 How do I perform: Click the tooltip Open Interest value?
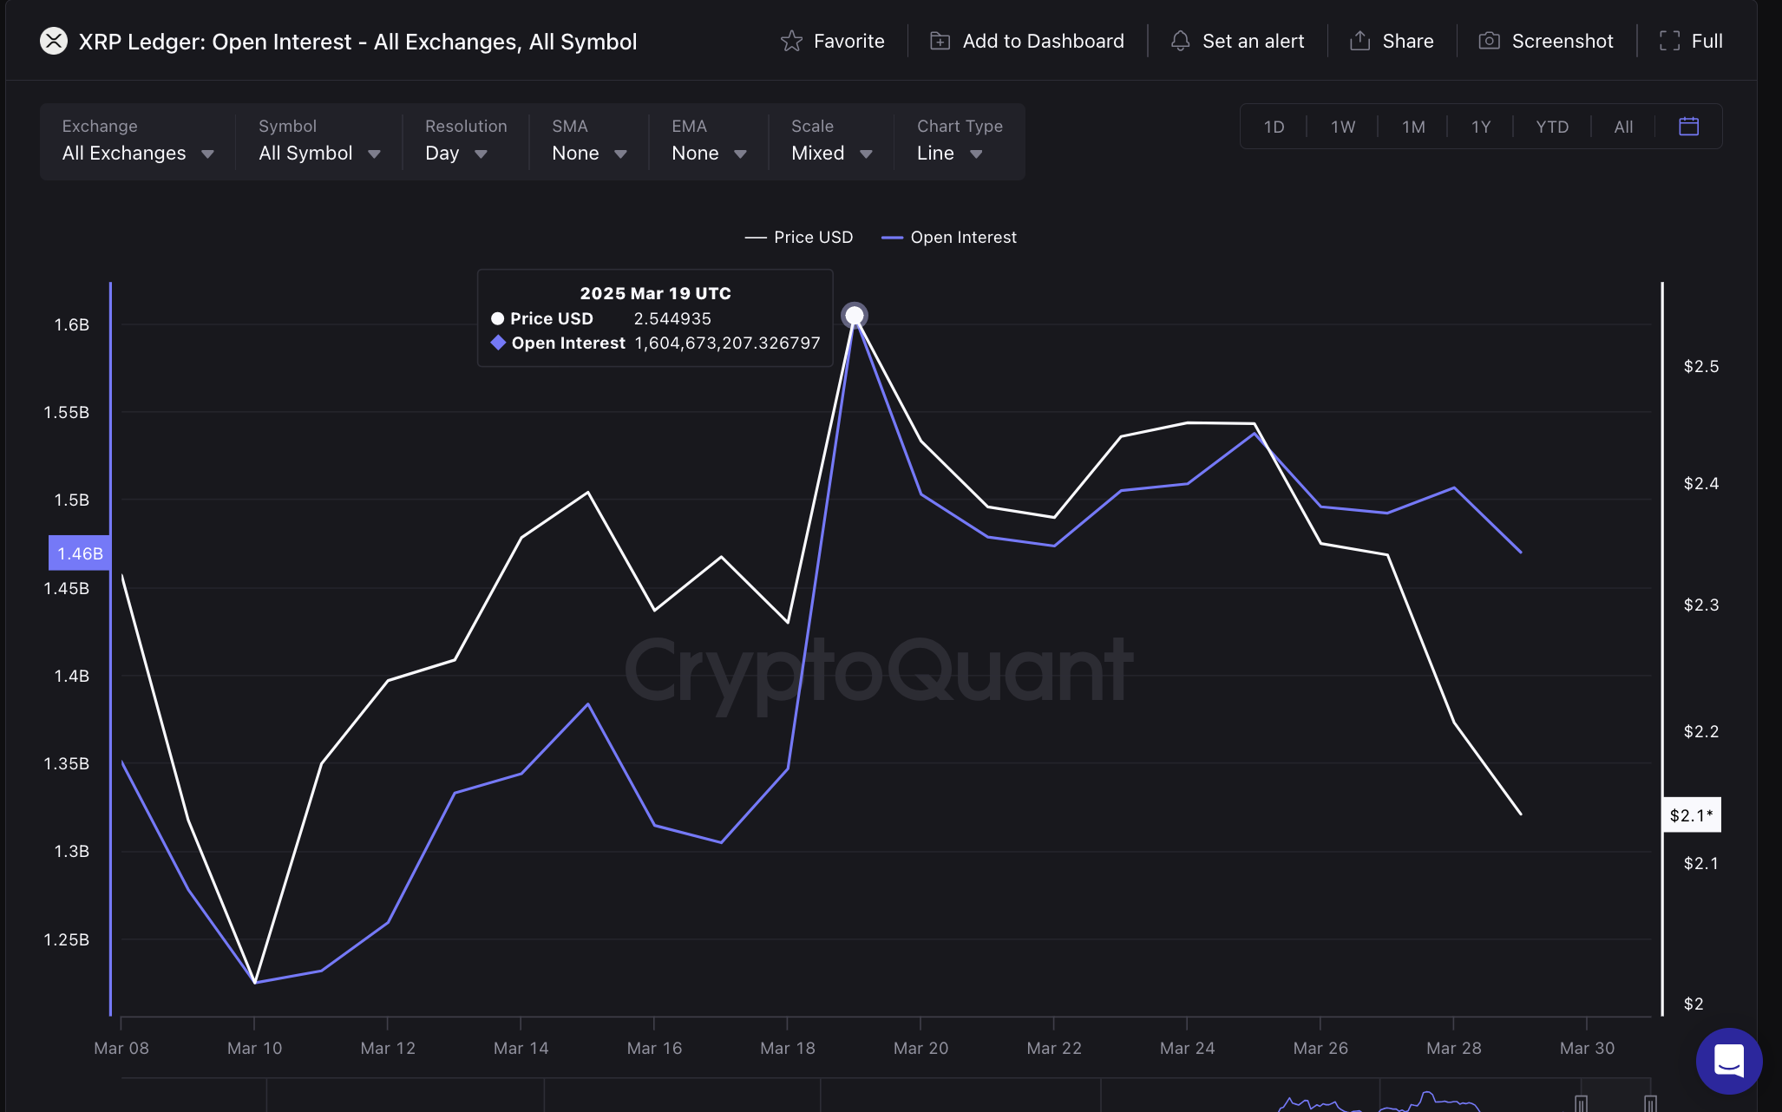click(x=727, y=343)
